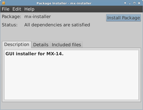Screen dimensions: 143x110
Task: Click empty menu bar area right of Help
Action: (x=88, y=9)
